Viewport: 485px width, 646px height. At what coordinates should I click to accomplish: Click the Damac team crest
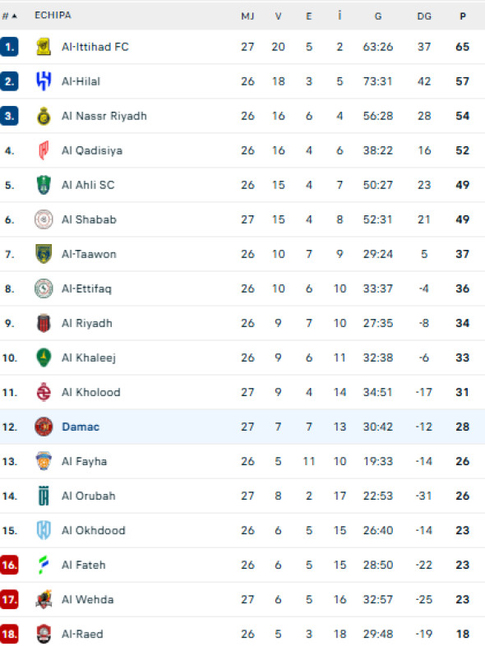coord(44,427)
